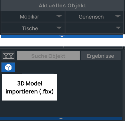The height and width of the screenshot is (121, 125).
Task: Click the dark blue bottom bar
Action: [61, 119]
